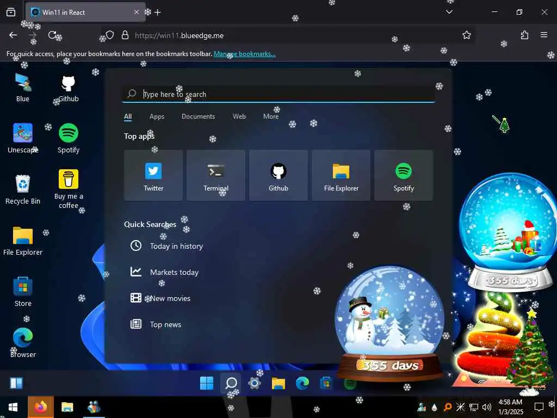This screenshot has height=418, width=557.
Task: Click Markets today quick search
Action: tap(164, 272)
